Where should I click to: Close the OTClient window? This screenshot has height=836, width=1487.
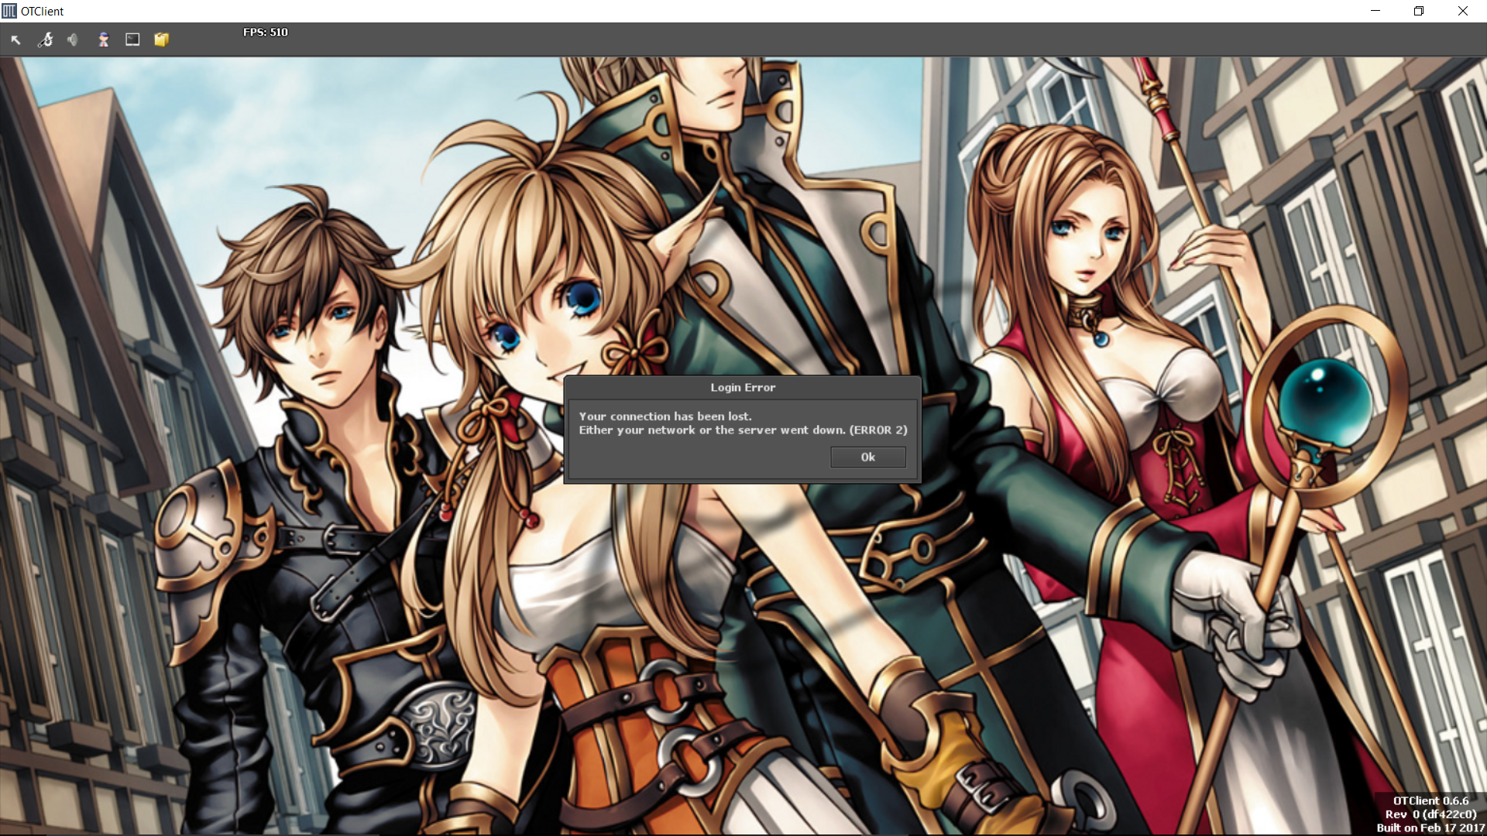pos(1463,11)
